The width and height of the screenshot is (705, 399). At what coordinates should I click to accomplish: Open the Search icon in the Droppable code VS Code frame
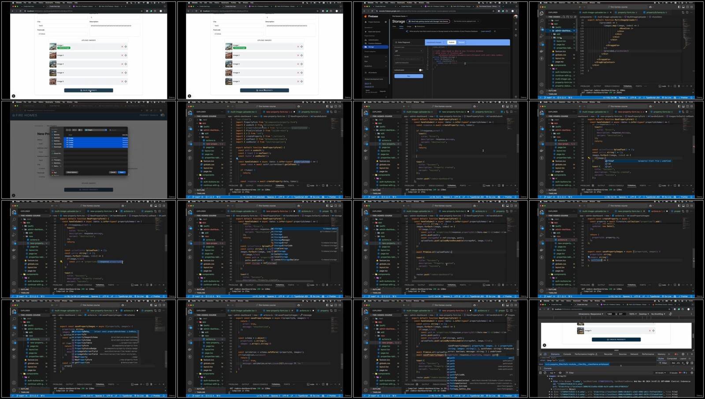542,21
